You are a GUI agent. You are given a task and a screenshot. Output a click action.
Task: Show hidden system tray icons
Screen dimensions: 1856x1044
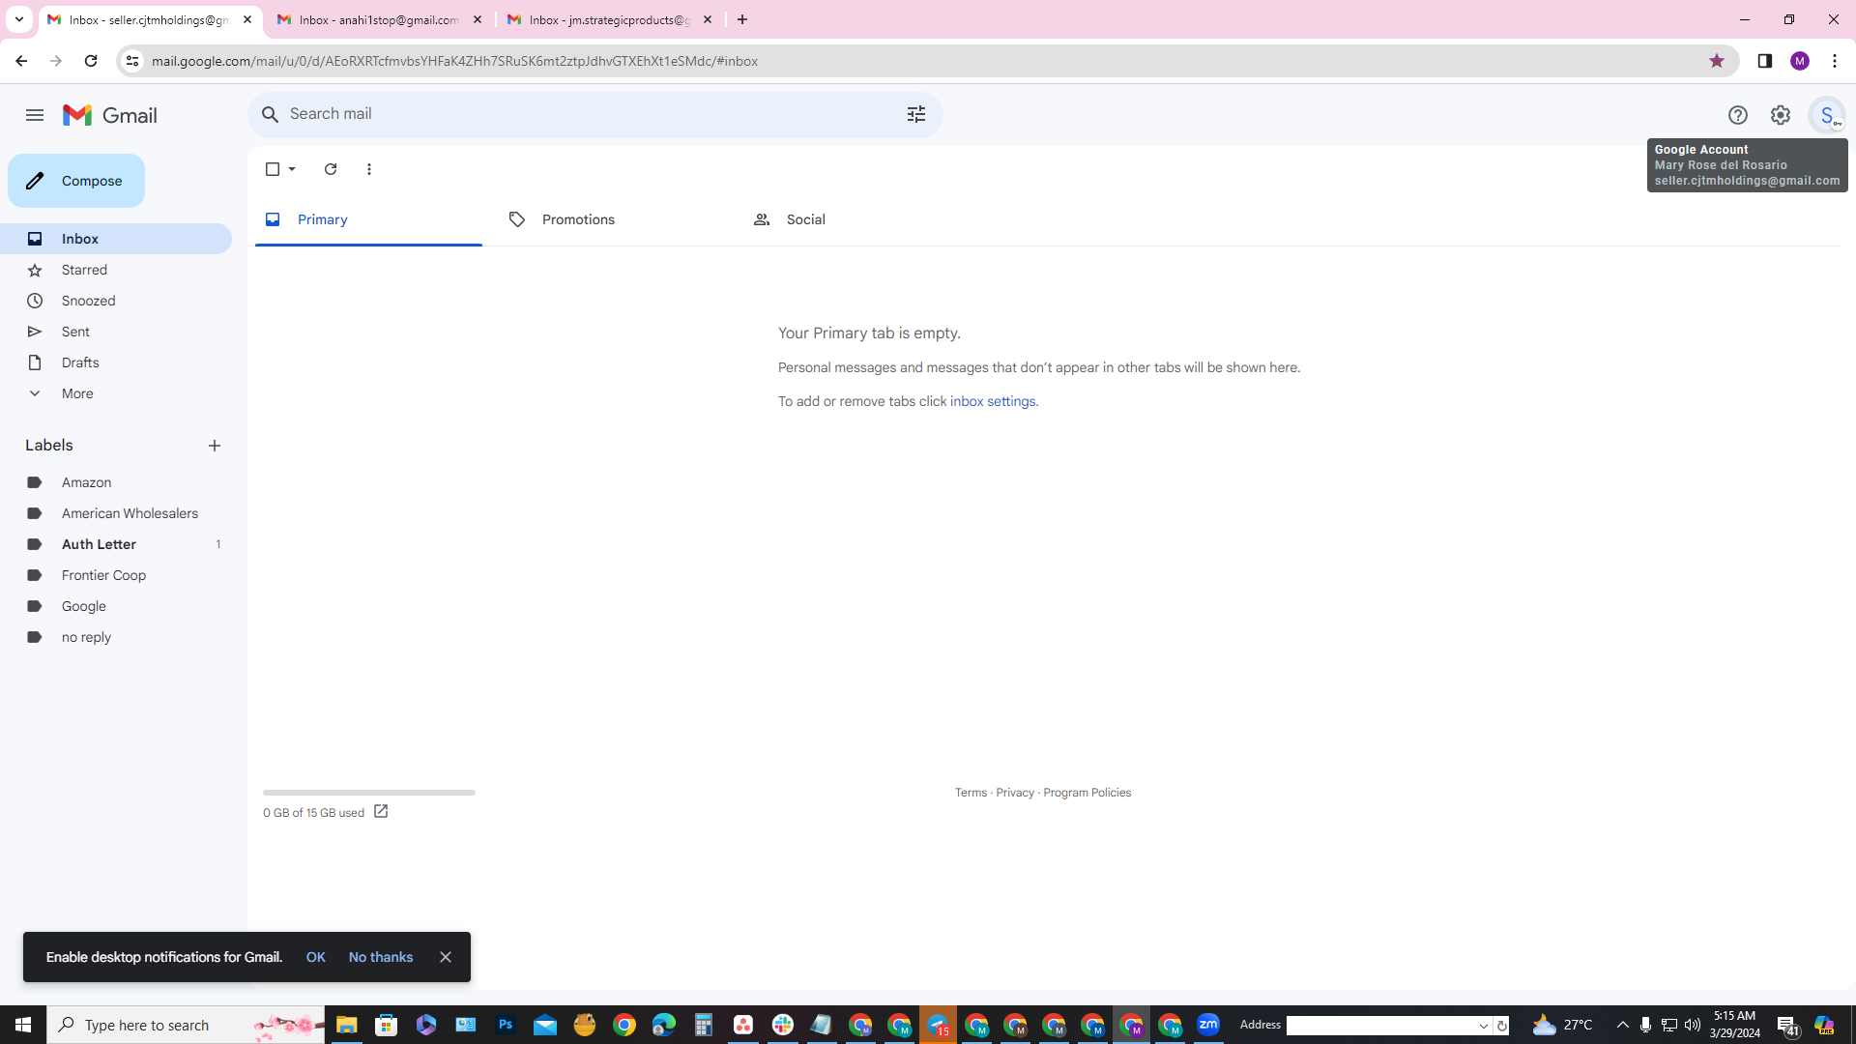tap(1623, 1025)
